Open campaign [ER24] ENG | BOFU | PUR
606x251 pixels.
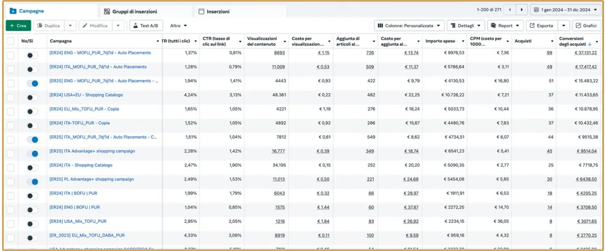pos(75,207)
